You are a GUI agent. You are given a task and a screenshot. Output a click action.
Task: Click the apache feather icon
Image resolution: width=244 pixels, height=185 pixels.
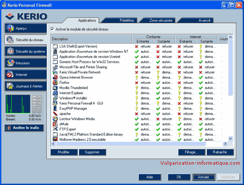[x=55, y=113]
